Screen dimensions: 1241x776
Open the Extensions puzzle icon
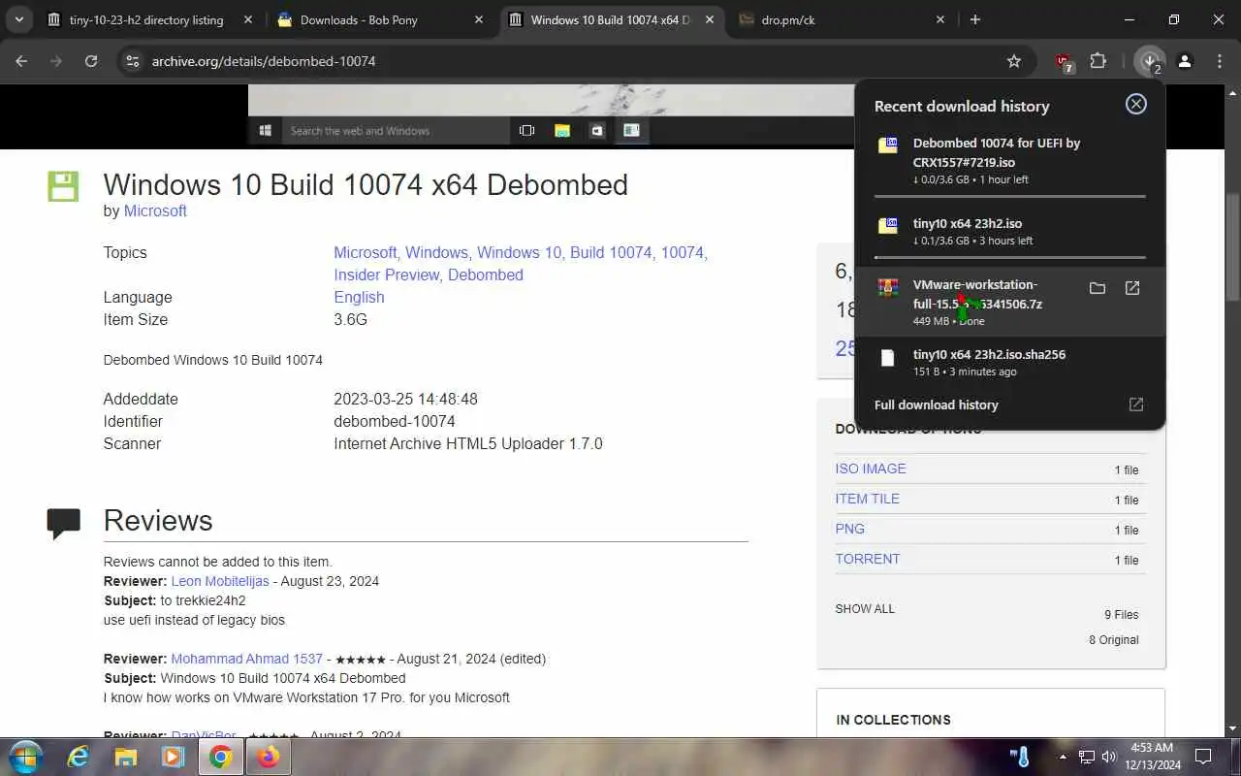coord(1098,61)
